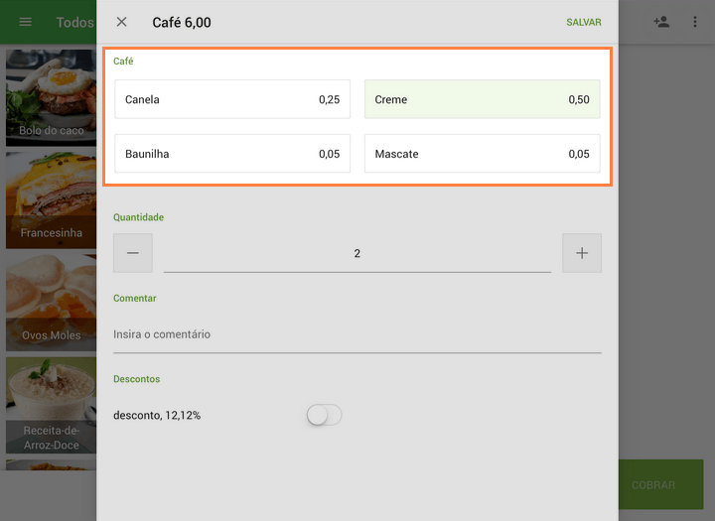Screen dimensions: 715x521
Task: Click the add customer icon
Action: point(661,22)
